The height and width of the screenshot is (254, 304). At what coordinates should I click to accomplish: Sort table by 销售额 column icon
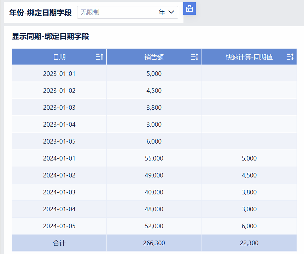195,57
